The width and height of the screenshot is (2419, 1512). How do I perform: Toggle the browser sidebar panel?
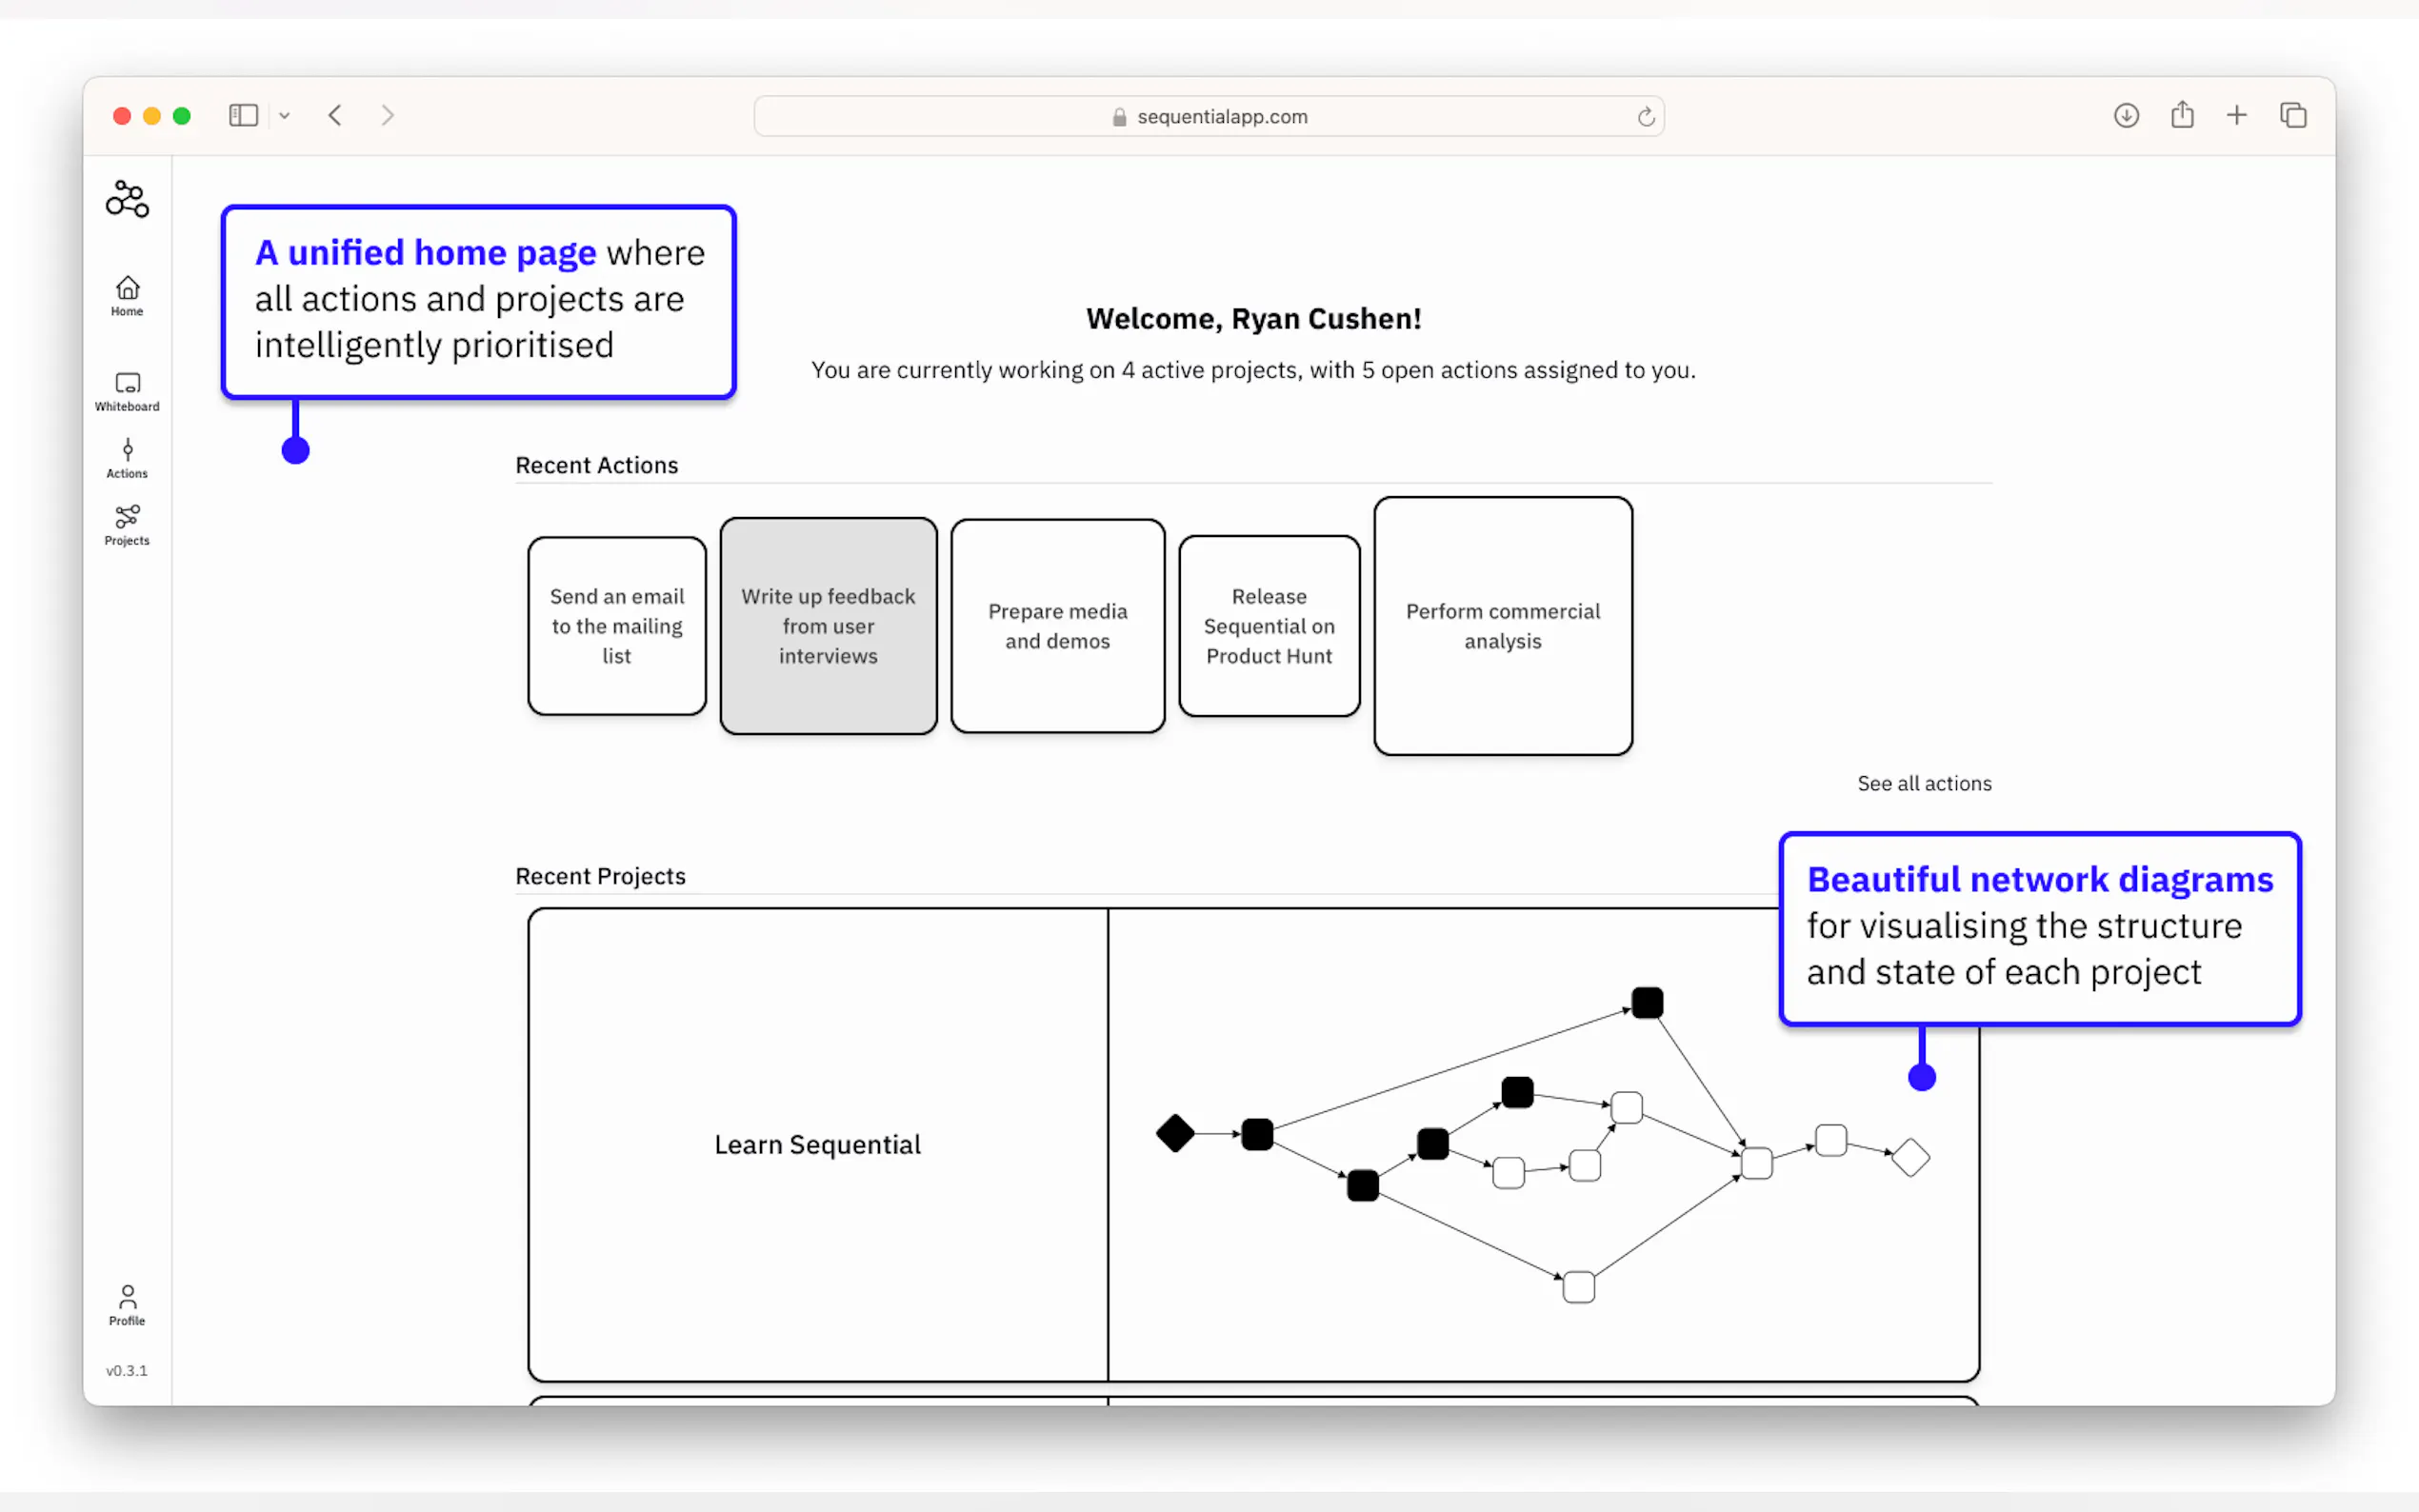pos(243,116)
